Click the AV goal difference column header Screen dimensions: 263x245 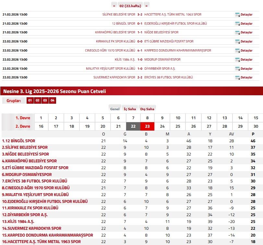click(232, 134)
